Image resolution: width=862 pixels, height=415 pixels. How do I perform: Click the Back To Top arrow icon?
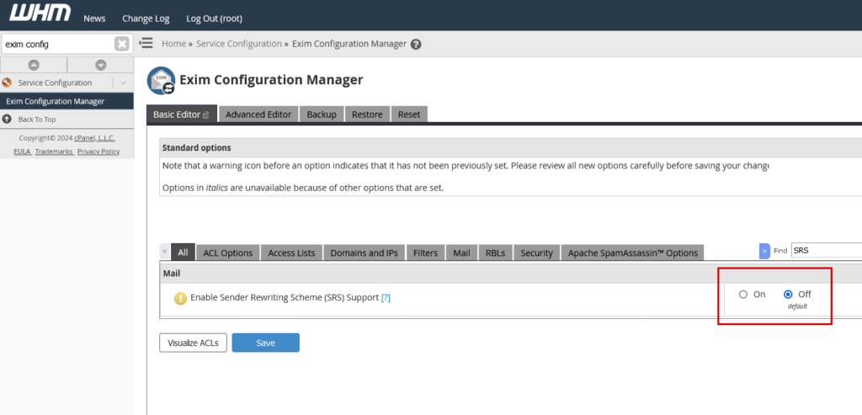tap(8, 120)
